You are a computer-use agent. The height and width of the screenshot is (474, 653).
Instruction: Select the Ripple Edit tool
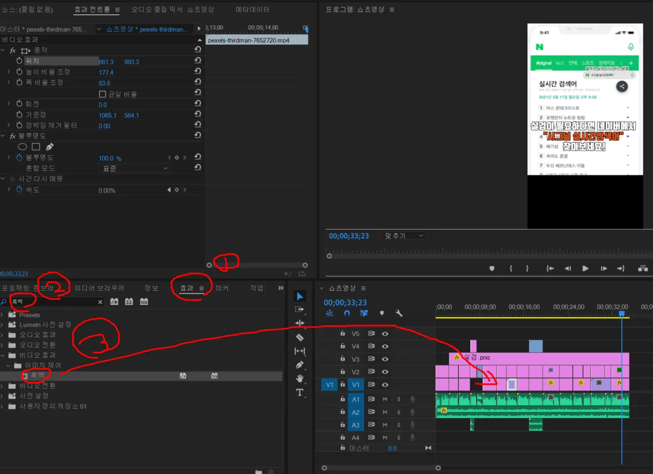(300, 323)
